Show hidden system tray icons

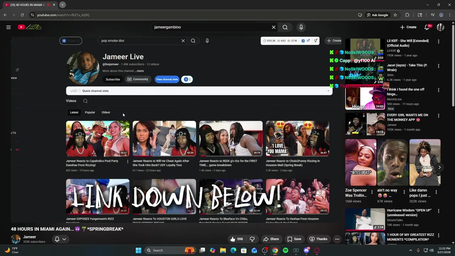coord(411,250)
